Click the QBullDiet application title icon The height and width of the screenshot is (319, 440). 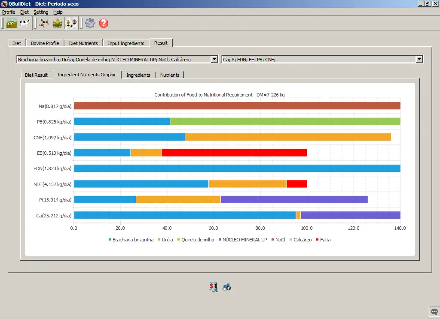[x=4, y=3]
